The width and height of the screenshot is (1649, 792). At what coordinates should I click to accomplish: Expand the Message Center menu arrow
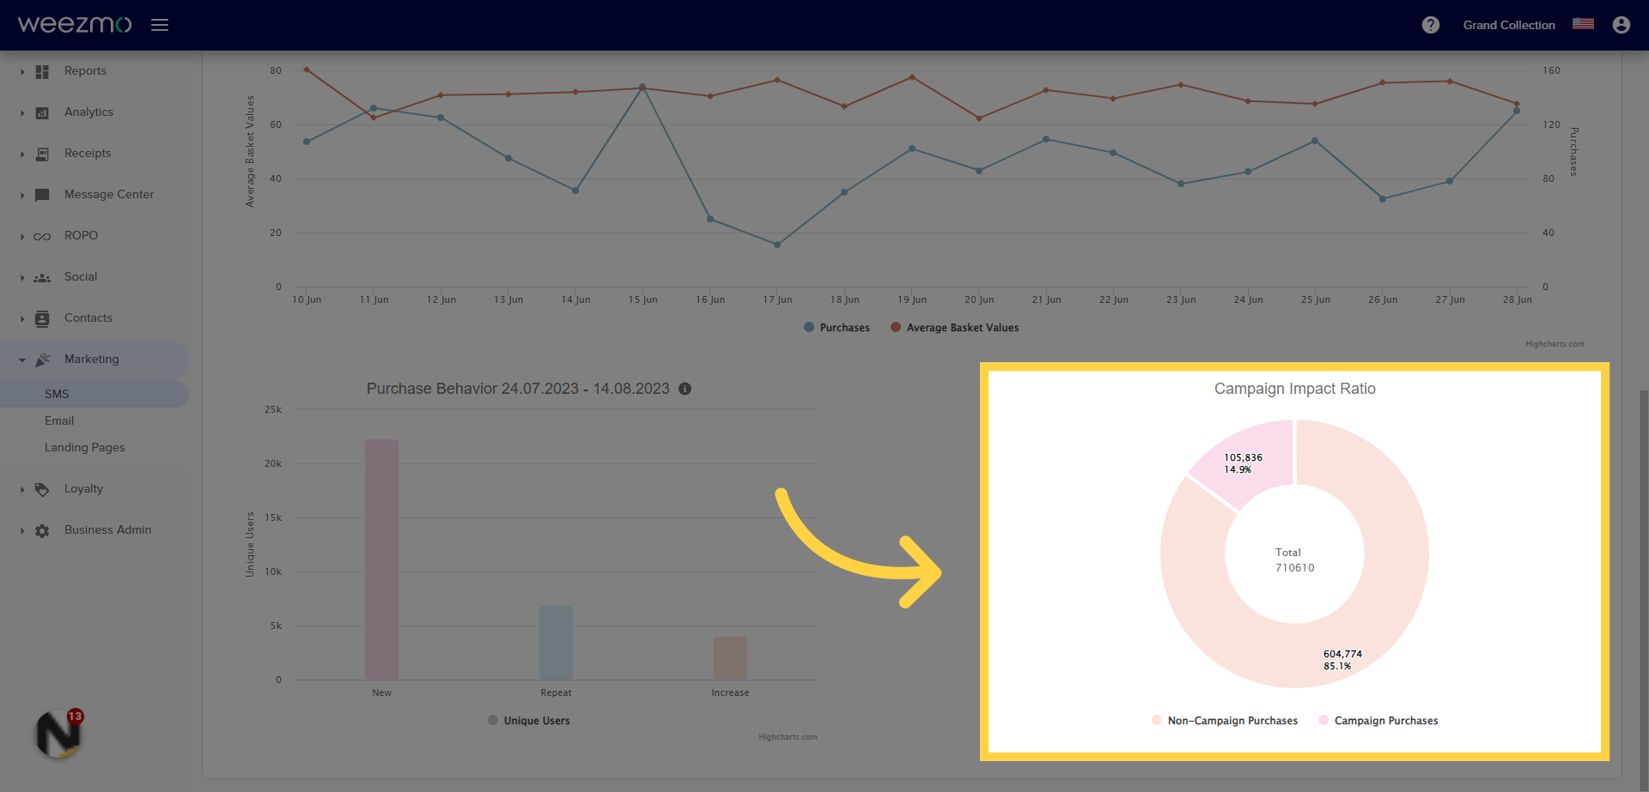click(x=22, y=196)
